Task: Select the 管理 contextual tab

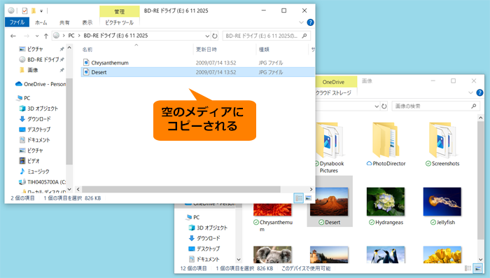Action: 120,12
